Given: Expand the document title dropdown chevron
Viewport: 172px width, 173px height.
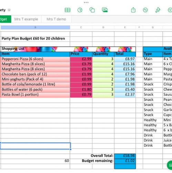Looking at the screenshot, I should coord(9,10).
